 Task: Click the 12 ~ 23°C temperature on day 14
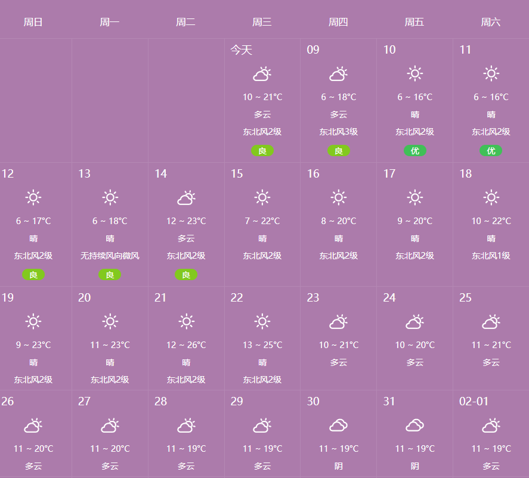coord(186,221)
